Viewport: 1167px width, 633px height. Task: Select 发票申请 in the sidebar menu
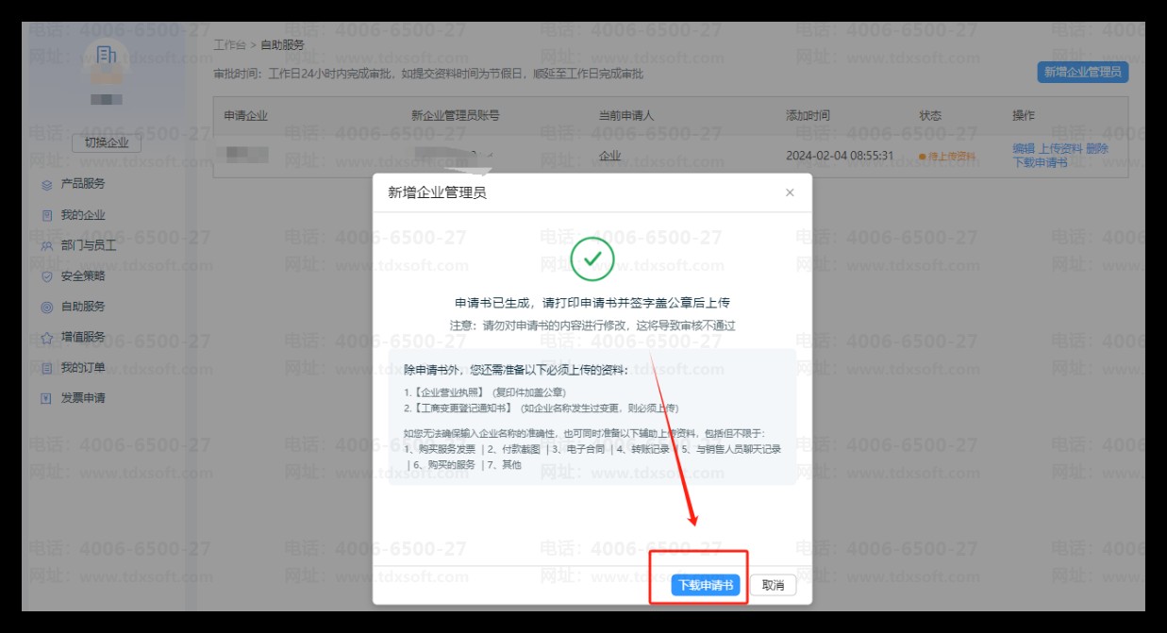tap(83, 398)
